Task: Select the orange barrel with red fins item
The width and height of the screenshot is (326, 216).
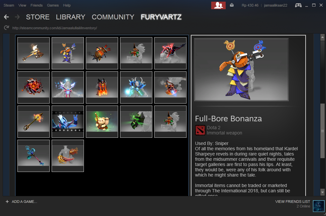Action: 102,53
